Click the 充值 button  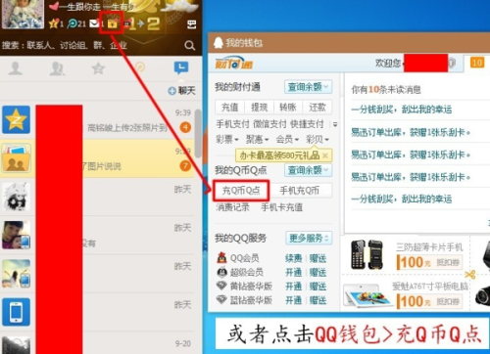tap(229, 108)
